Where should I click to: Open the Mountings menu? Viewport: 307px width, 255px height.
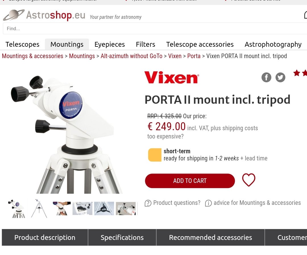(67, 44)
